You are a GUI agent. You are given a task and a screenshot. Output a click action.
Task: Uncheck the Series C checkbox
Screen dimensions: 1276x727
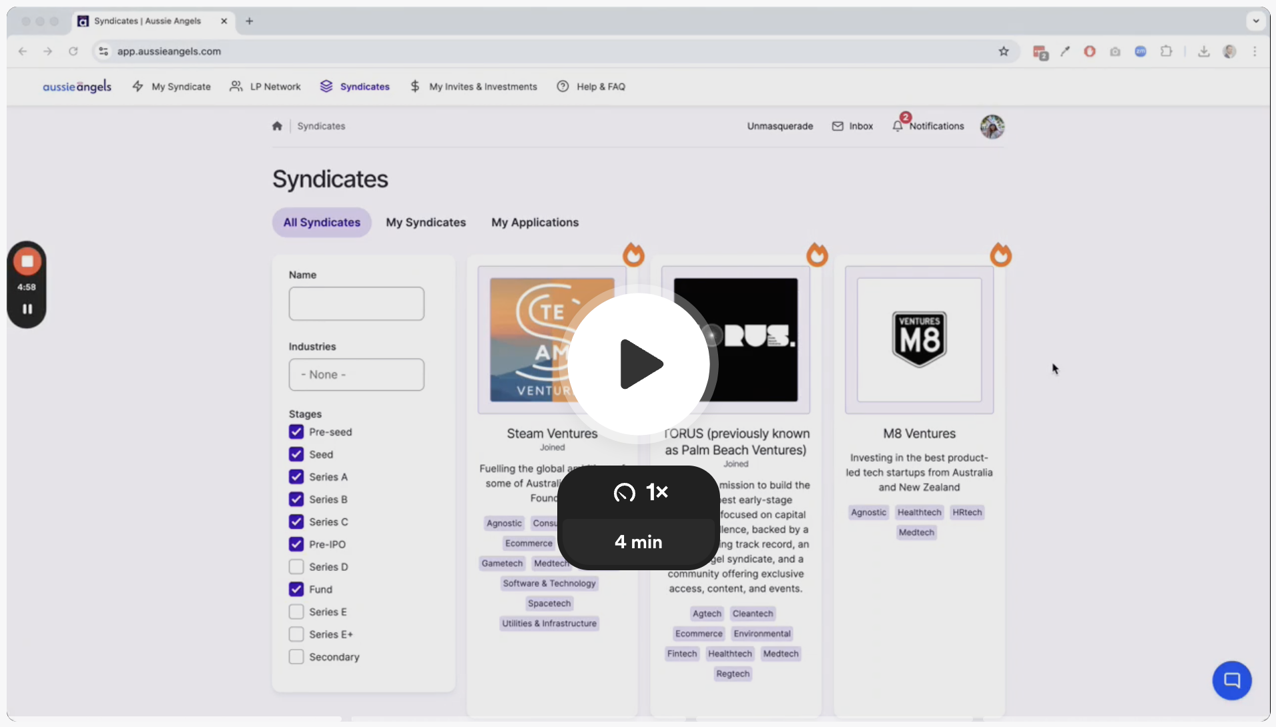pos(296,522)
